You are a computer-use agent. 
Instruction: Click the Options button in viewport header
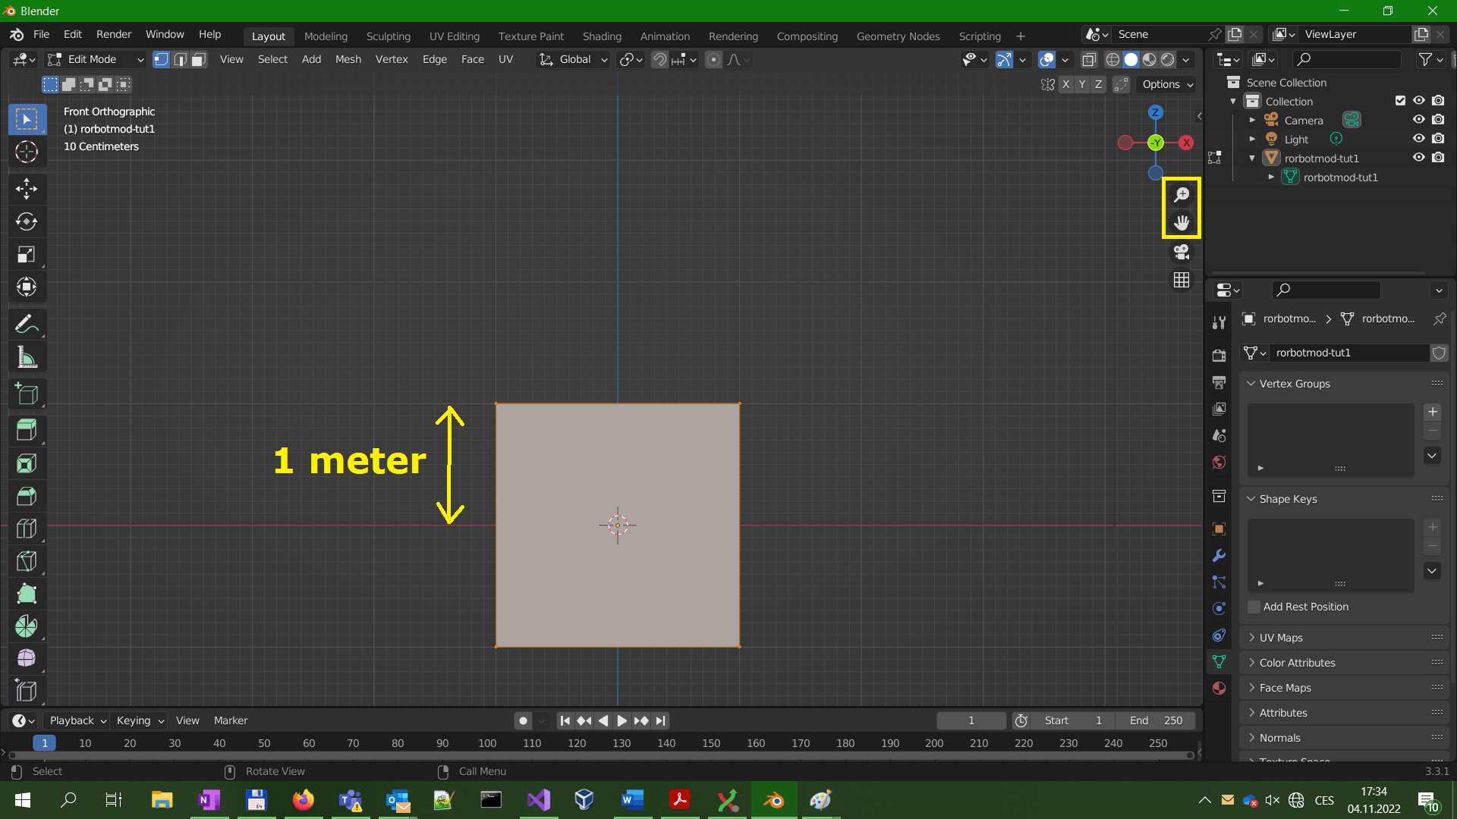tap(1166, 84)
